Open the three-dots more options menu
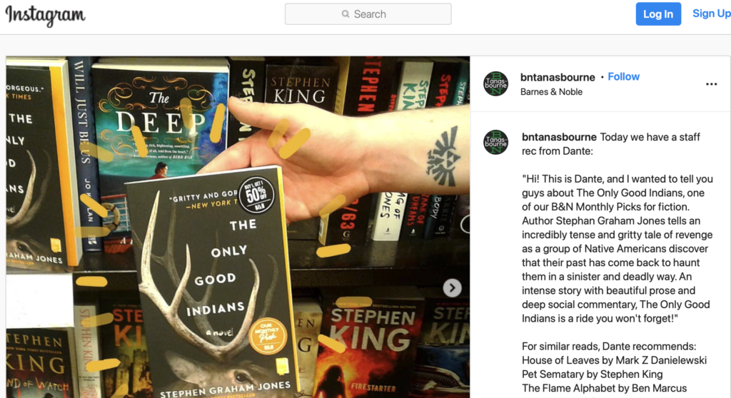This screenshot has height=398, width=731. pyautogui.click(x=712, y=84)
